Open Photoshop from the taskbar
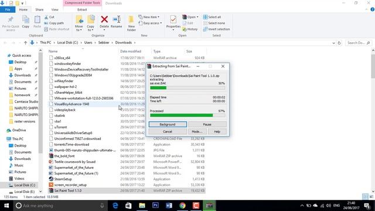Image resolution: width=375 pixels, height=211 pixels. tap(155, 206)
